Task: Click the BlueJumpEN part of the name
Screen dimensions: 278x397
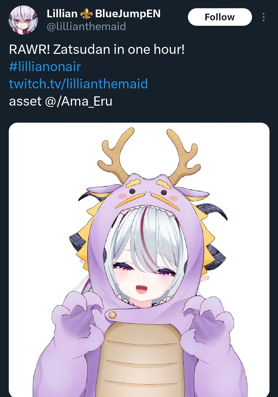Action: pyautogui.click(x=128, y=14)
